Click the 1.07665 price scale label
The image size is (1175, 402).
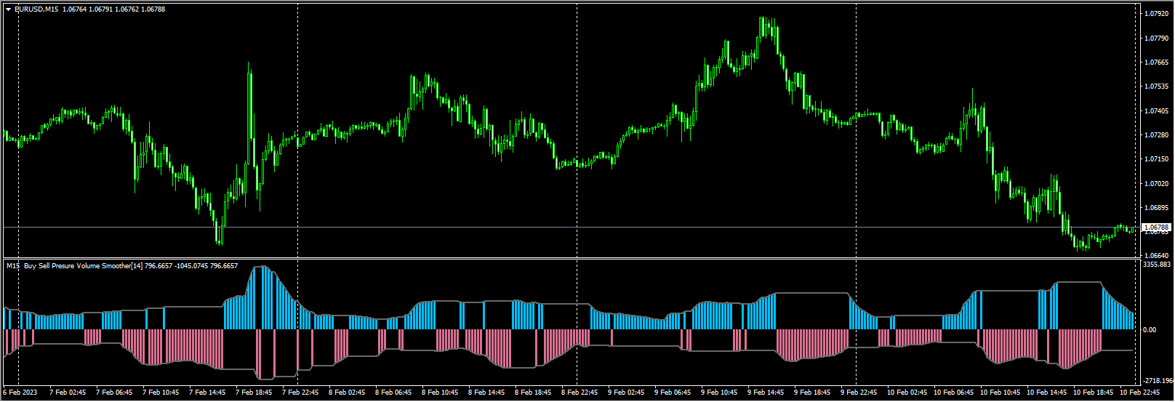pos(1156,63)
